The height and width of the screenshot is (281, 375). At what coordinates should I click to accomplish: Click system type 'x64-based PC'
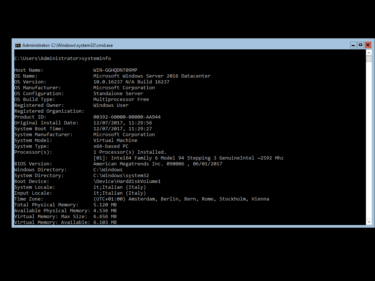111,146
